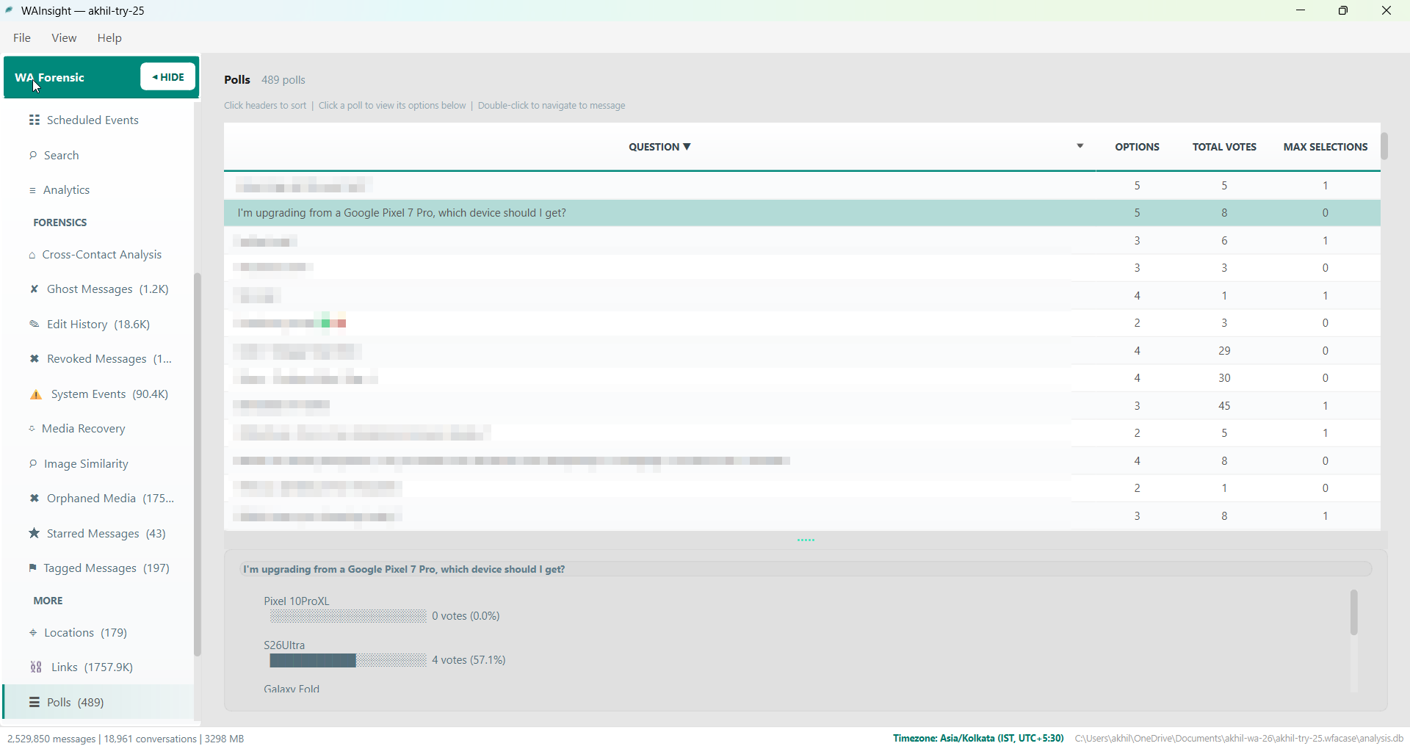1410x746 pixels.
Task: Click the Pixel 10ProXL option label
Action: pos(297,601)
